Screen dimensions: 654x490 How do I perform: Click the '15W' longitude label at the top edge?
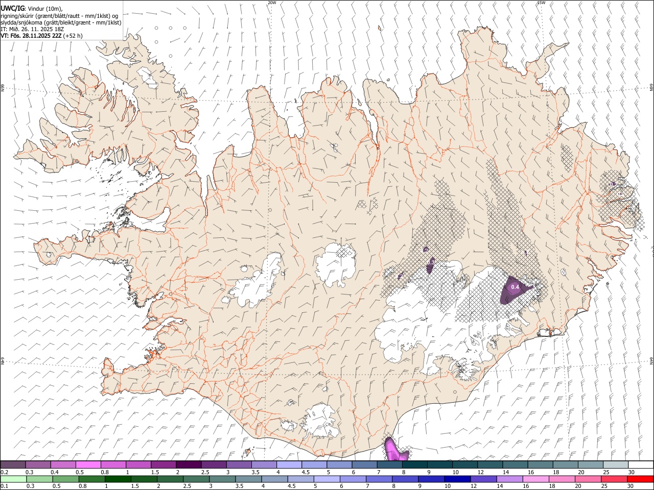click(541, 3)
